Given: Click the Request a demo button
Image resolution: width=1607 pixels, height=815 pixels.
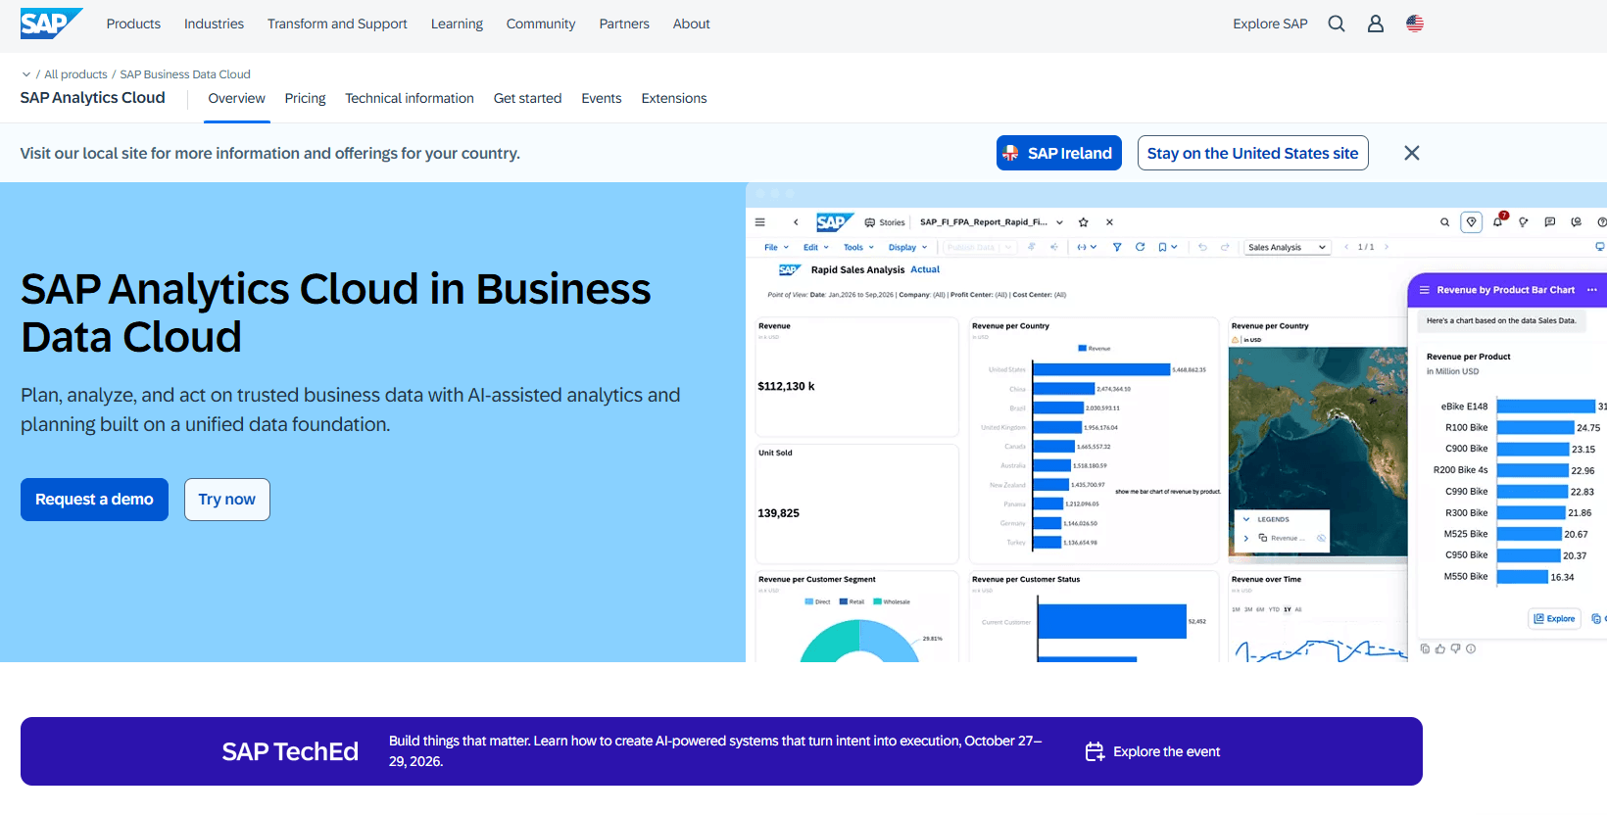Looking at the screenshot, I should 94,500.
